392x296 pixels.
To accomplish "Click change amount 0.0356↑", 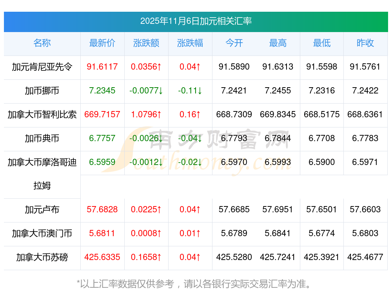I will click(146, 67).
